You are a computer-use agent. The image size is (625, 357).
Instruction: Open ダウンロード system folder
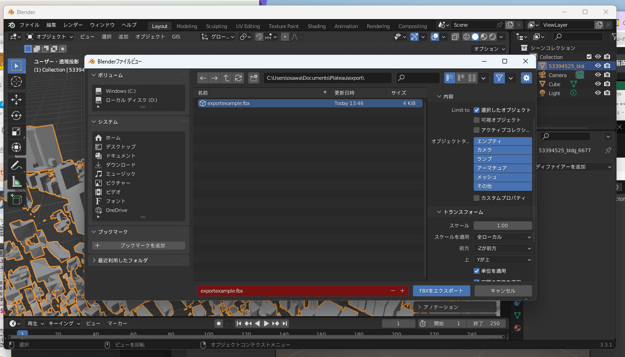[x=121, y=165]
